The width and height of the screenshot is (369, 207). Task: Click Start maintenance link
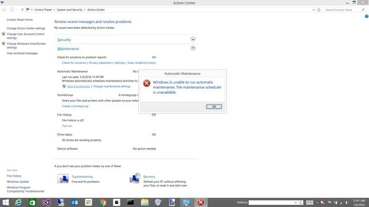78,86
